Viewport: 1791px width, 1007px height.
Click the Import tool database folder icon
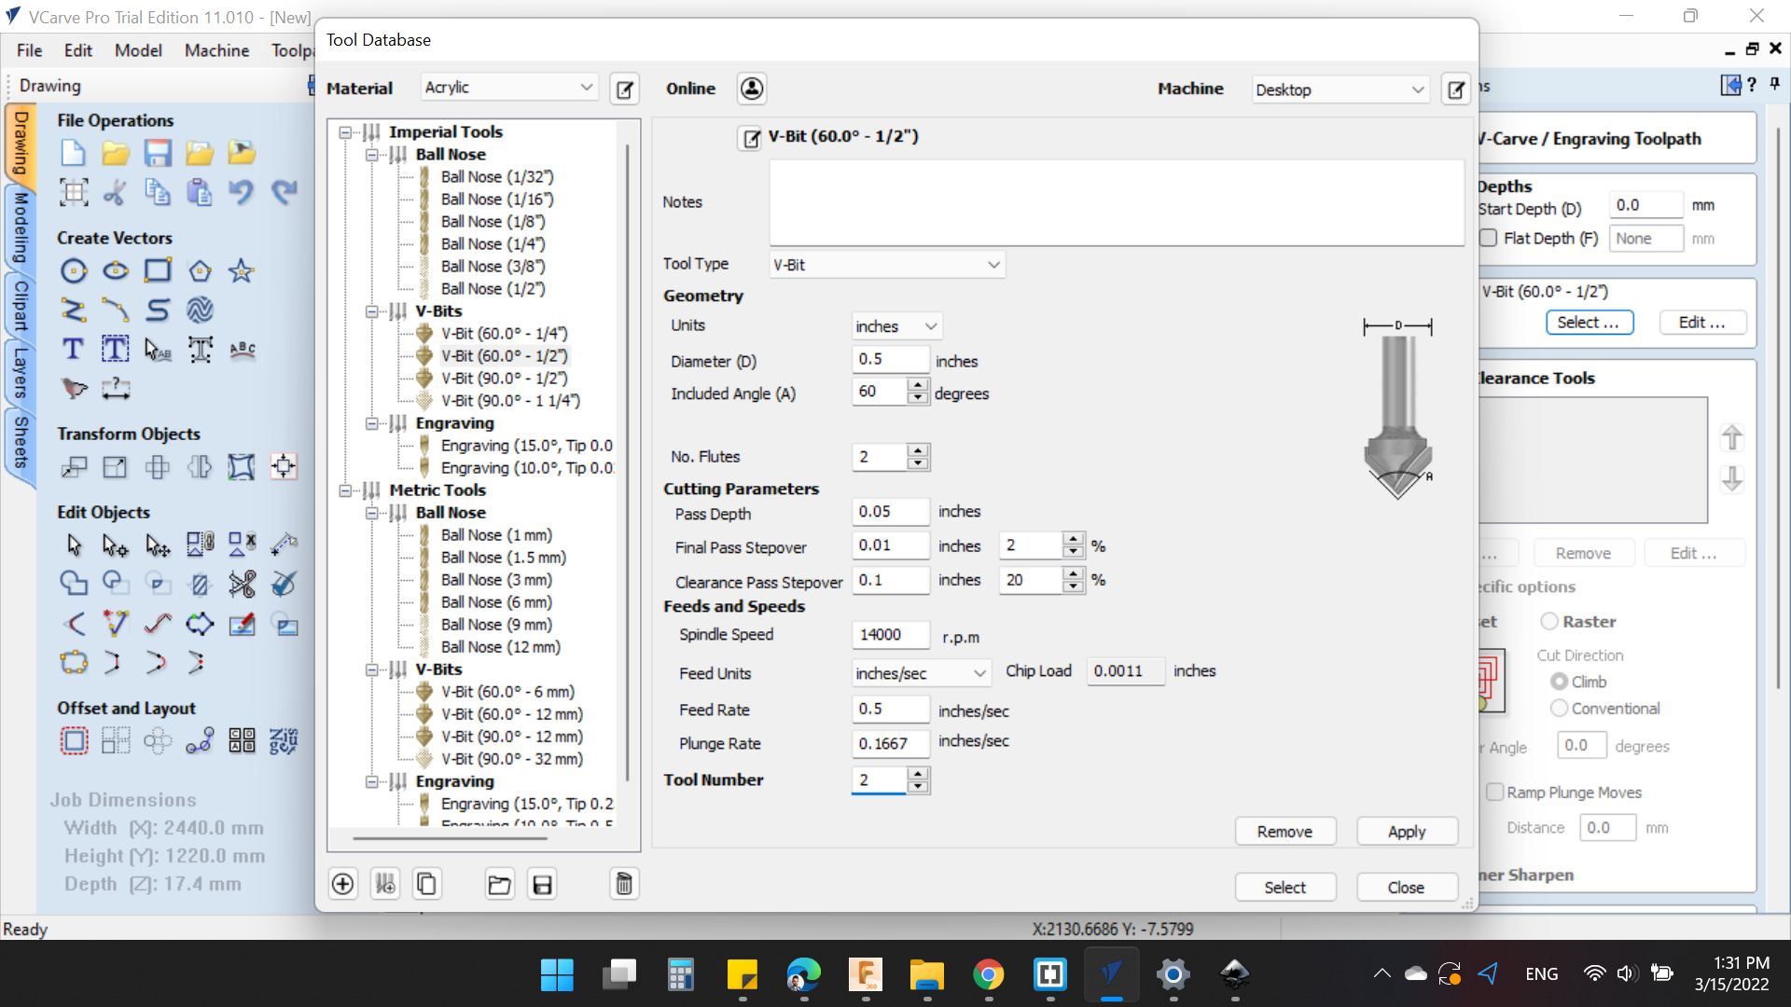pyautogui.click(x=500, y=884)
